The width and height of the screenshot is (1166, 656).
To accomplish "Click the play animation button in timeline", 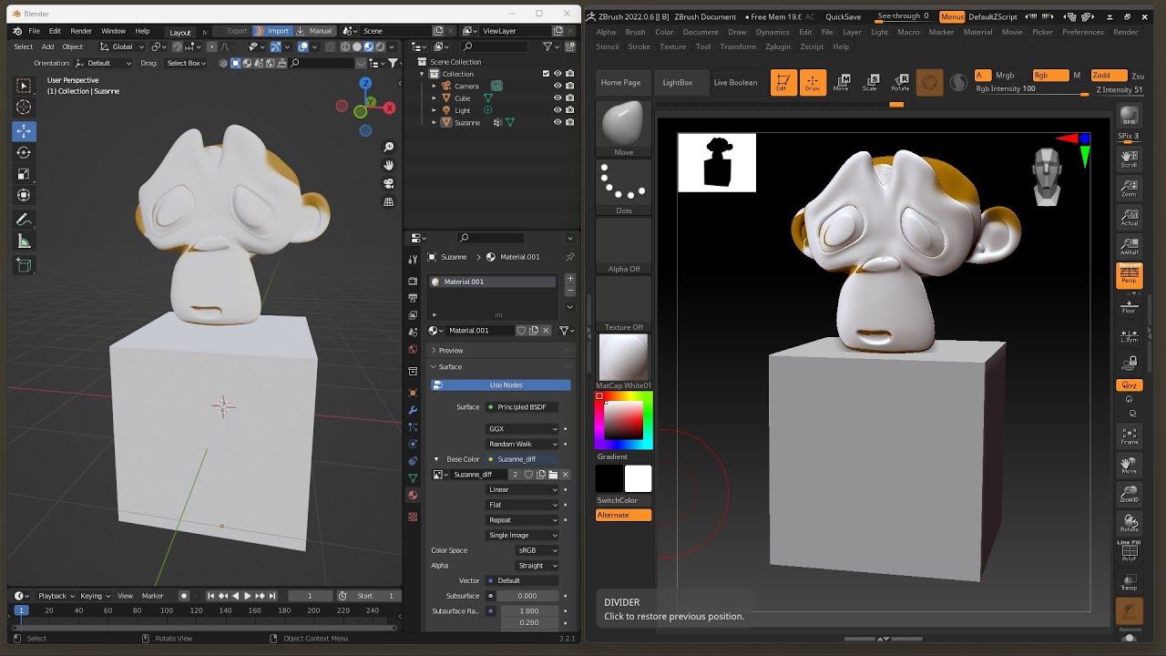I will point(247,596).
